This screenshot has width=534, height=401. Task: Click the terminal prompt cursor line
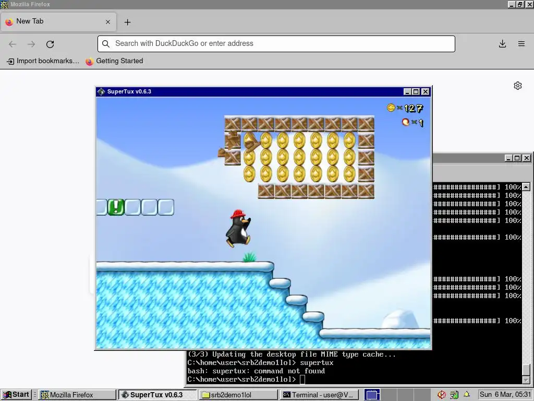pyautogui.click(x=246, y=379)
